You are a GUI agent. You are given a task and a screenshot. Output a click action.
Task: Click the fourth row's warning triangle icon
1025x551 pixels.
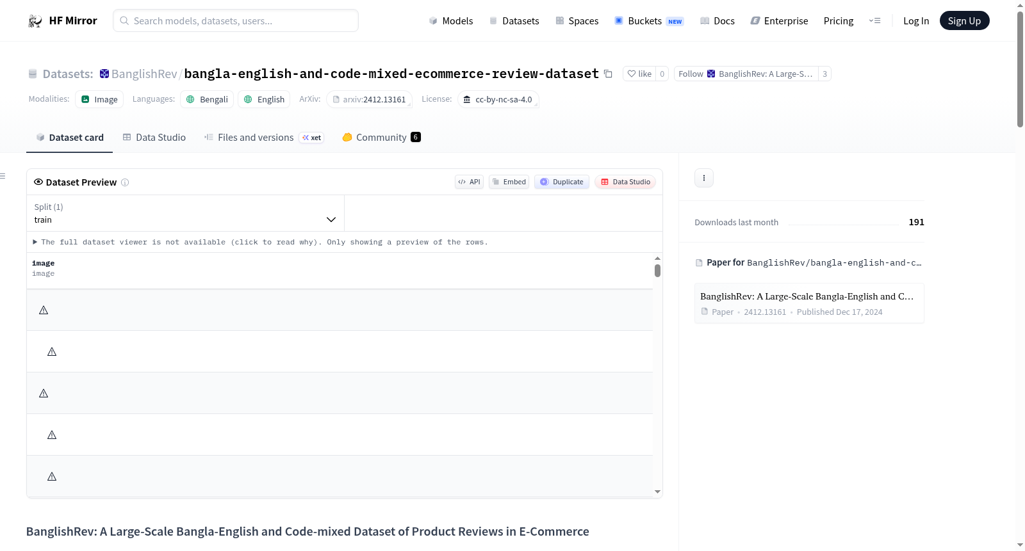coord(52,435)
